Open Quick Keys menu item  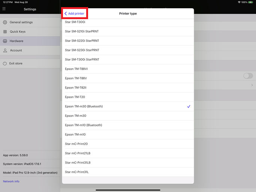point(30,31)
